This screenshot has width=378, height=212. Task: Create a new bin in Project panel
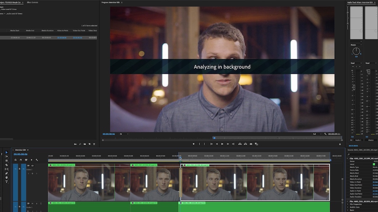tap(84, 144)
